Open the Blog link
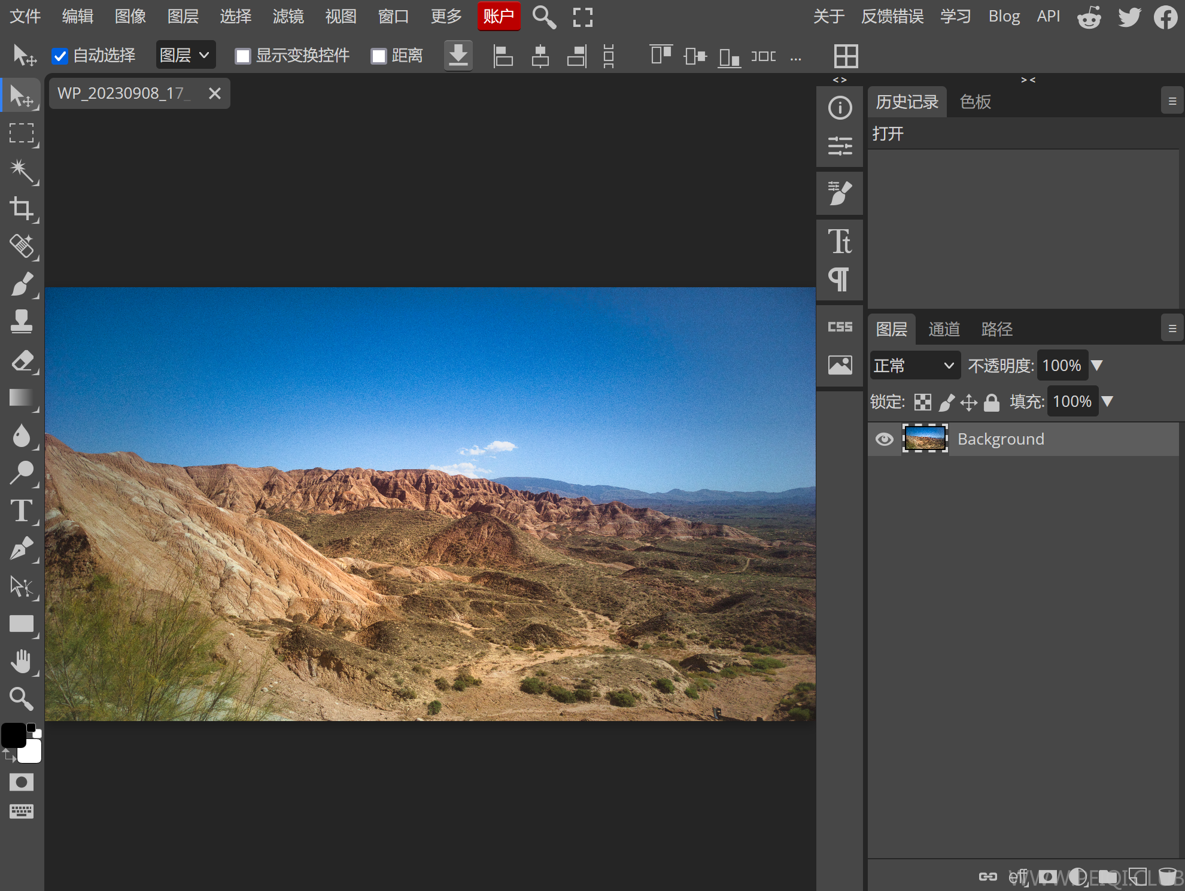Image resolution: width=1185 pixels, height=891 pixels. pyautogui.click(x=1004, y=17)
